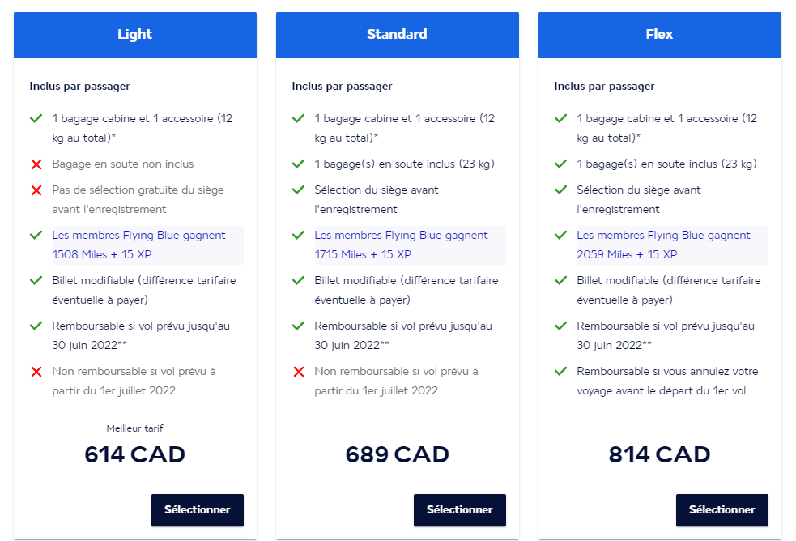Select the Light fare header
The width and height of the screenshot is (796, 541).
coord(134,34)
